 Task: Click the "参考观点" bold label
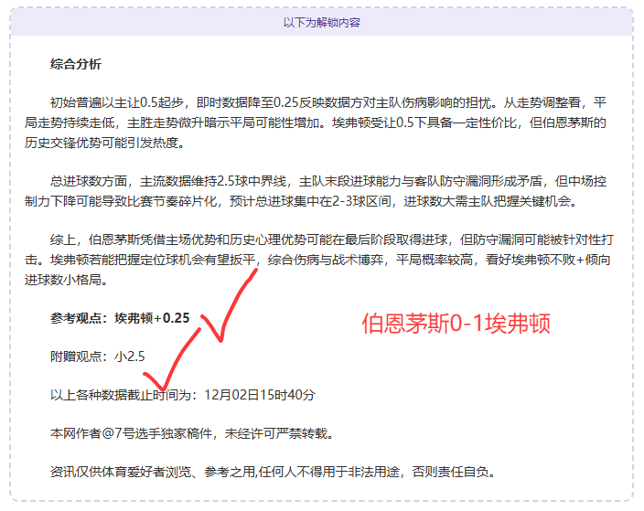pyautogui.click(x=79, y=319)
